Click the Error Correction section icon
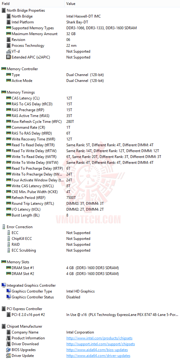Viewport: 180px width, 364px height. (4, 227)
